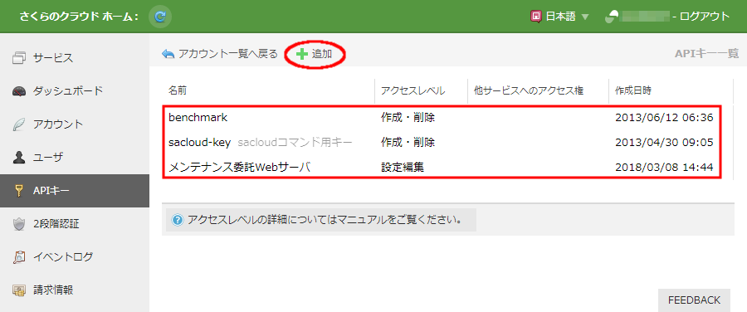This screenshot has width=747, height=312.
Task: Select the ダッシュボード gauge icon
Action: point(18,91)
